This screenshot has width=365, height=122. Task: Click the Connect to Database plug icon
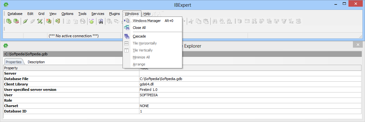[25, 21]
